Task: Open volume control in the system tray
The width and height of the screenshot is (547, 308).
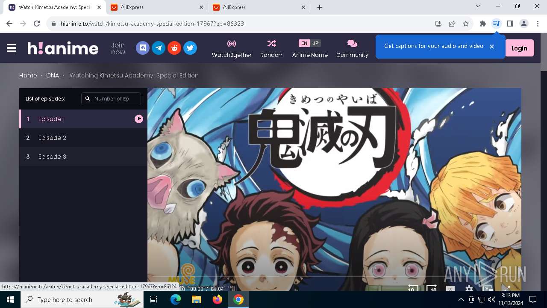Action: (x=492, y=299)
